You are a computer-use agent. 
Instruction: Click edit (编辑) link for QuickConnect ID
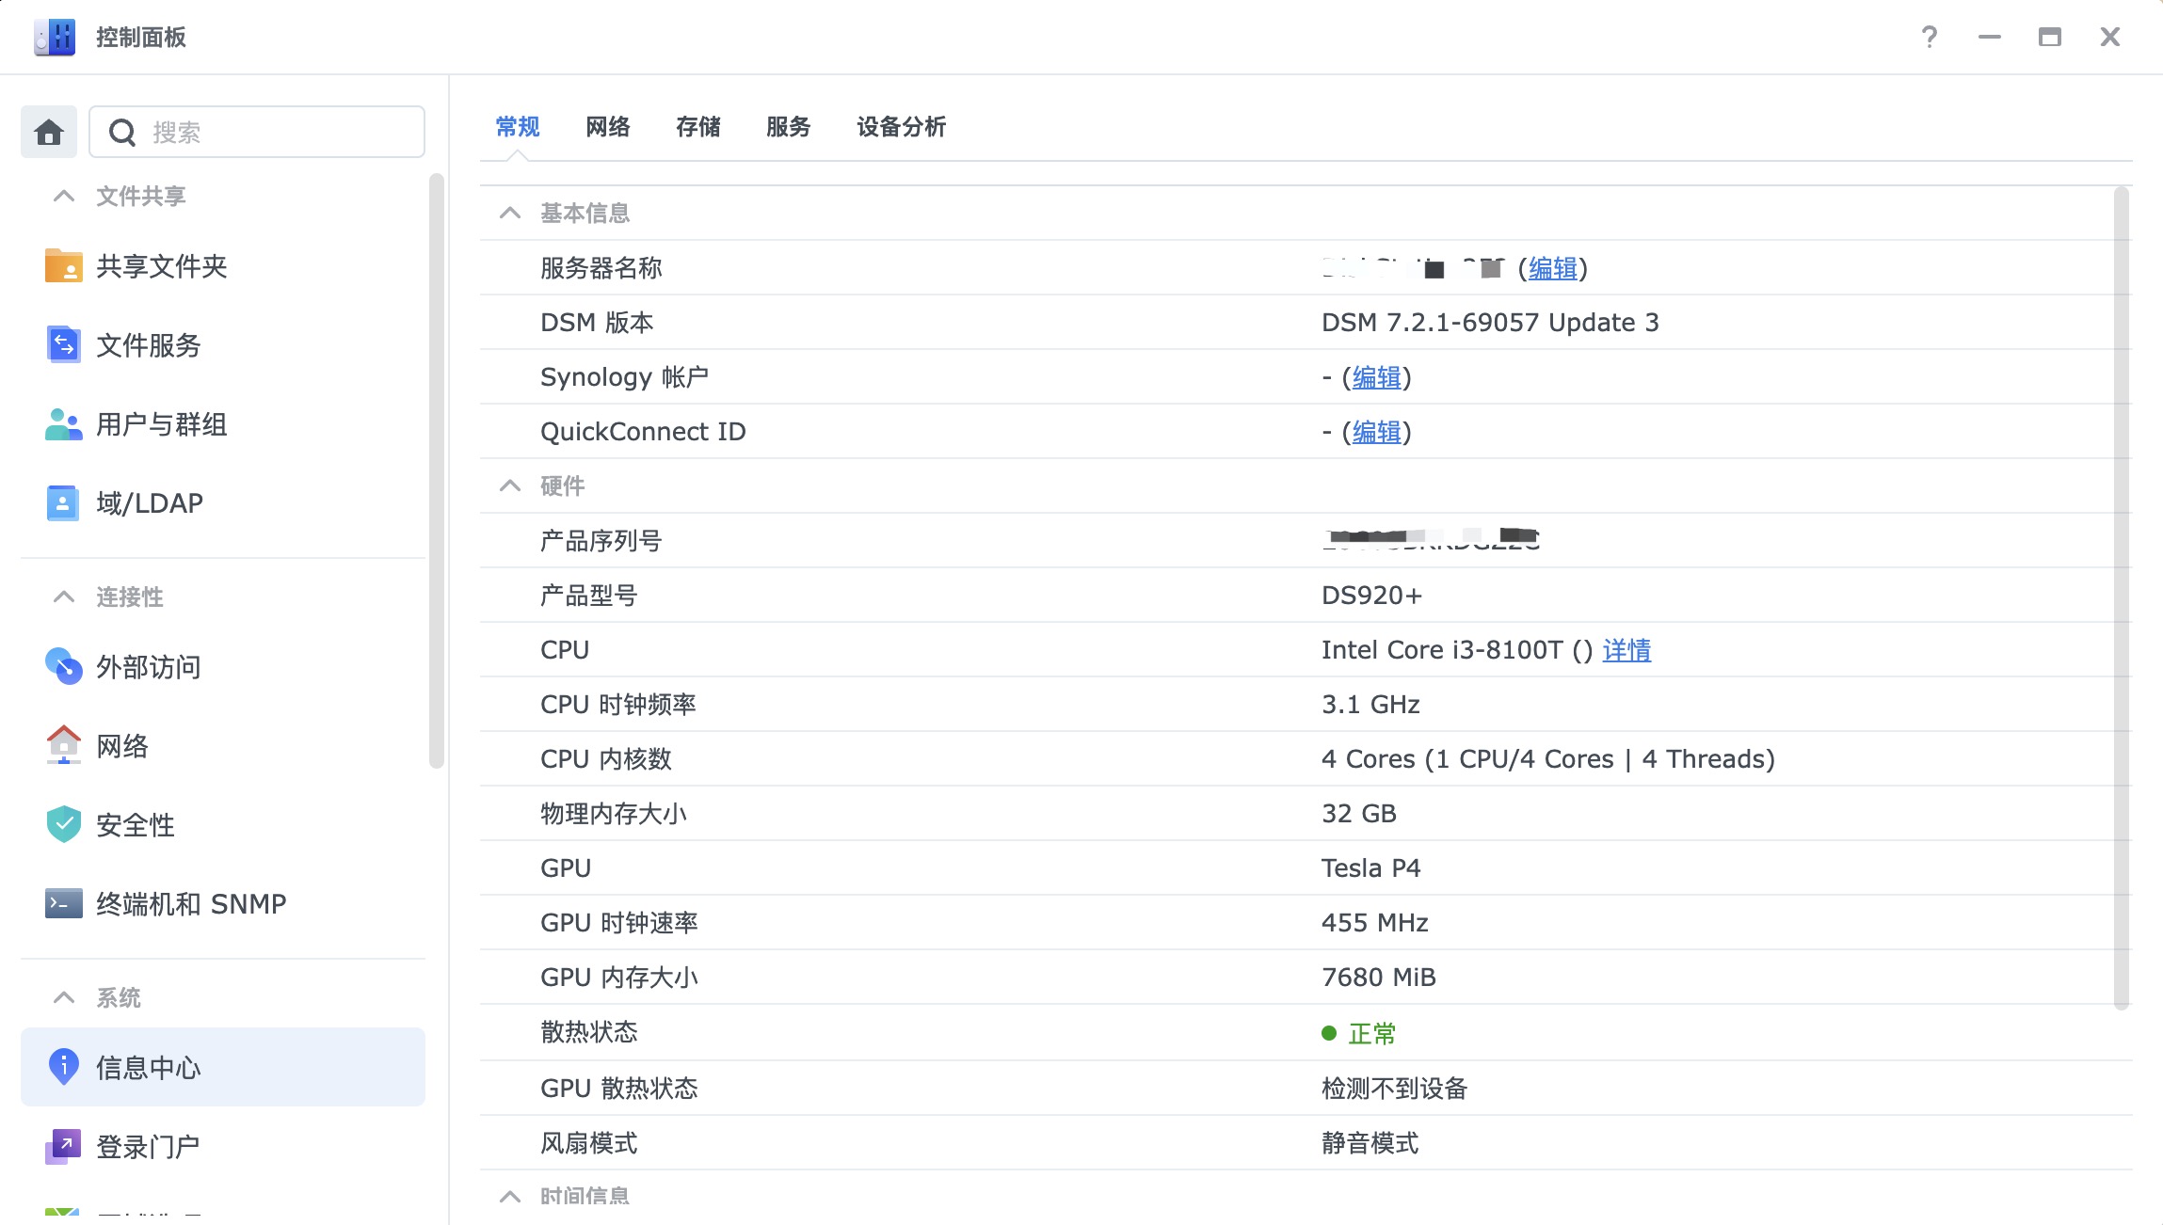(1376, 432)
